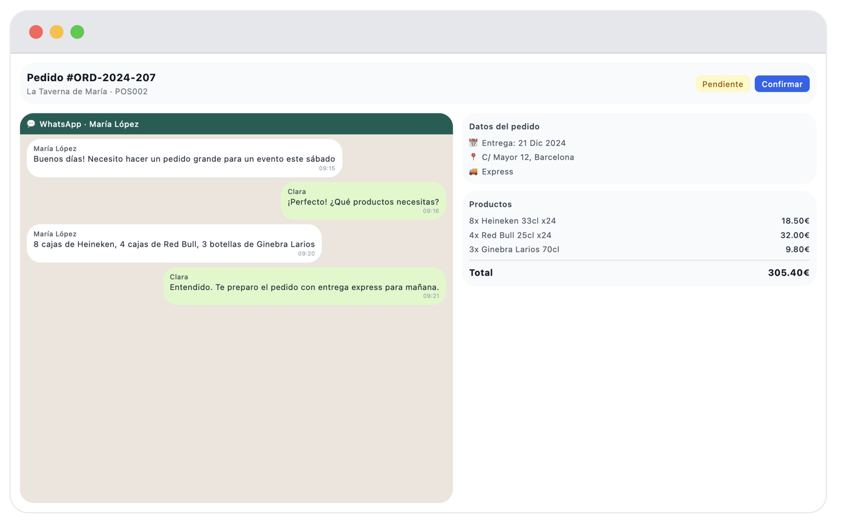Click the delivery truck icon beside Express
The width and height of the screenshot is (842, 527).
(x=473, y=172)
